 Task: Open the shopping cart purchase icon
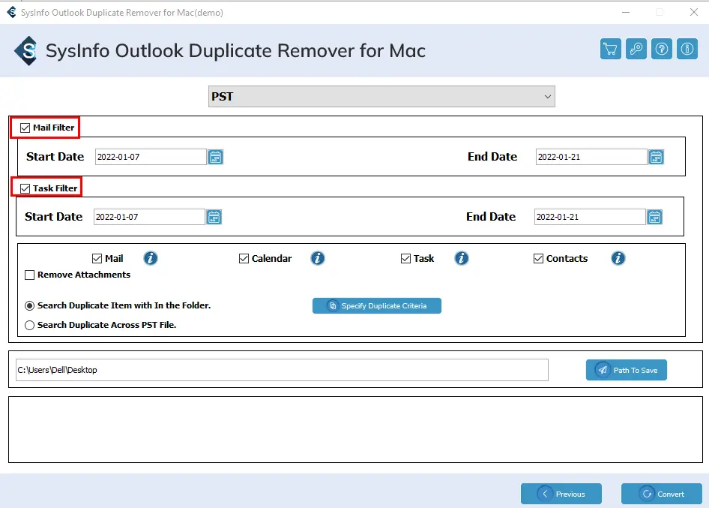point(610,49)
